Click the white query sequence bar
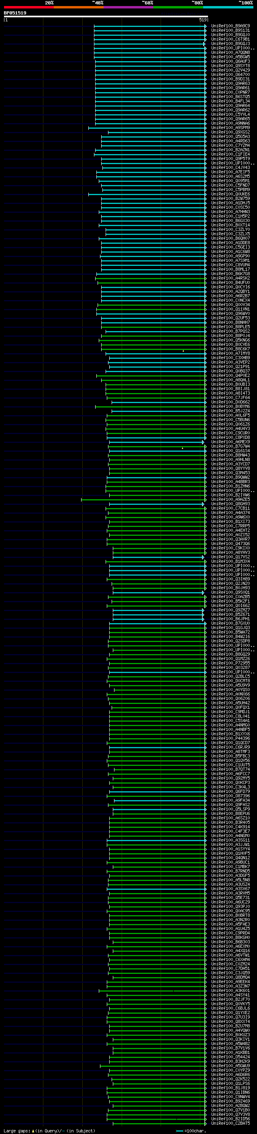Viewport: 257px width, 1134px height. [x=106, y=16]
